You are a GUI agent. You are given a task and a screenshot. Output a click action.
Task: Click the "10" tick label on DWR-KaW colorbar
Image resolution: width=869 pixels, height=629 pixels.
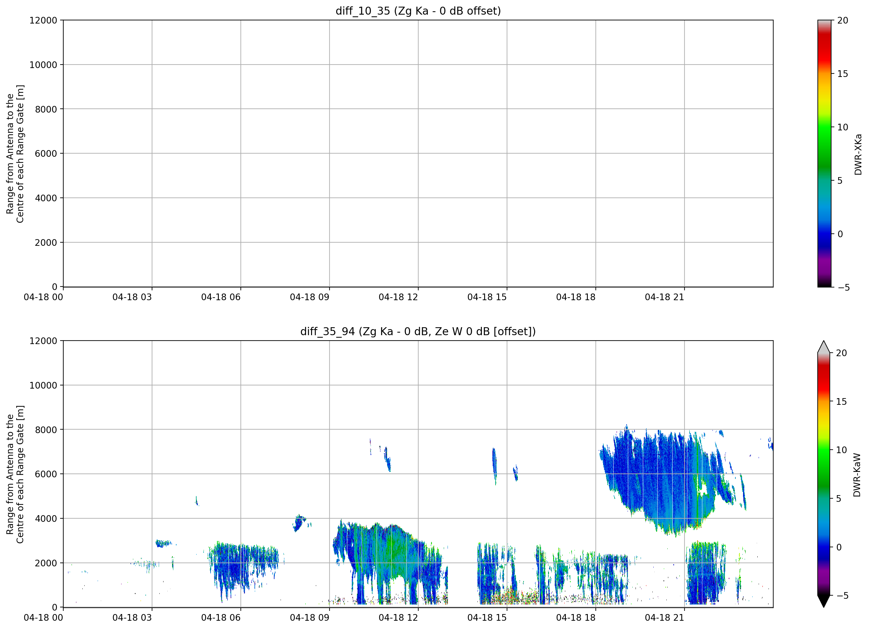[841, 450]
